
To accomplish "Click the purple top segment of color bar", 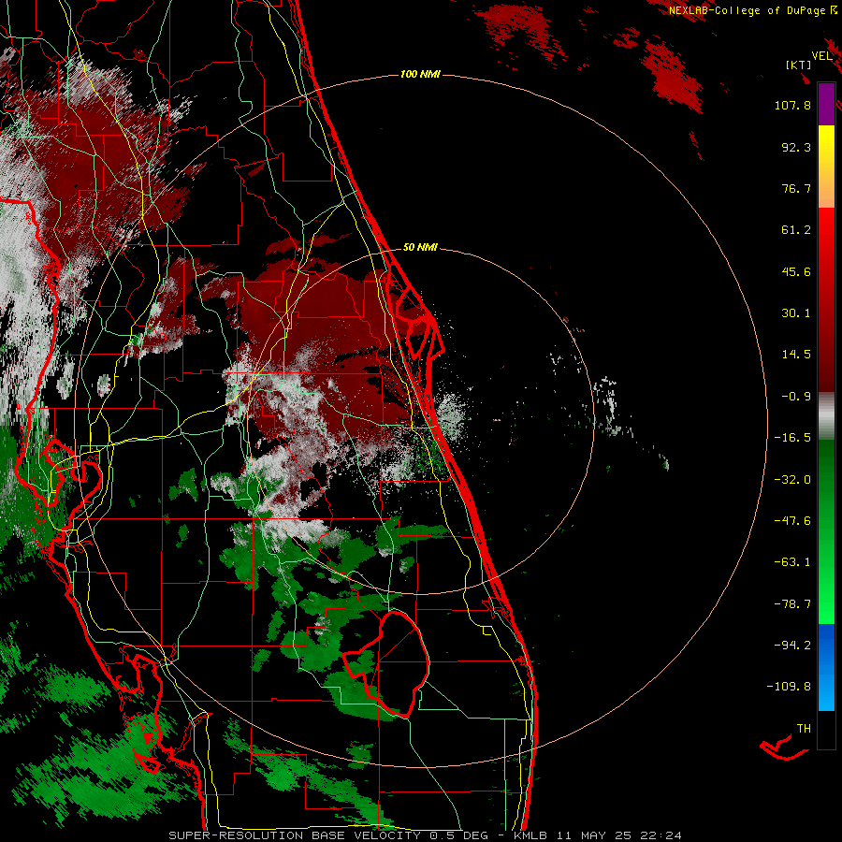I will tap(826, 104).
